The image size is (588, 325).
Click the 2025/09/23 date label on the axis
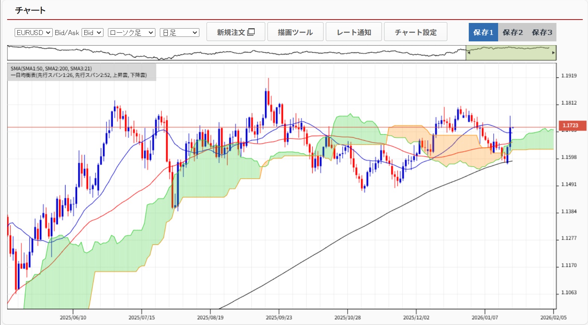click(278, 317)
